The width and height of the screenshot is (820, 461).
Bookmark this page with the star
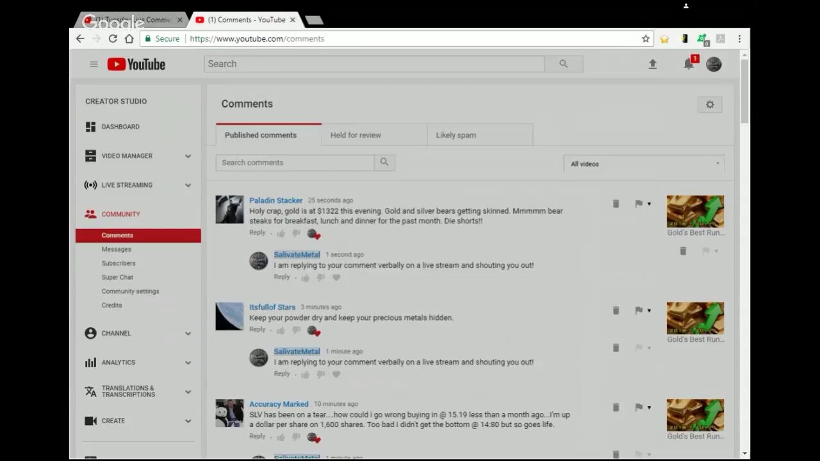[x=646, y=38]
